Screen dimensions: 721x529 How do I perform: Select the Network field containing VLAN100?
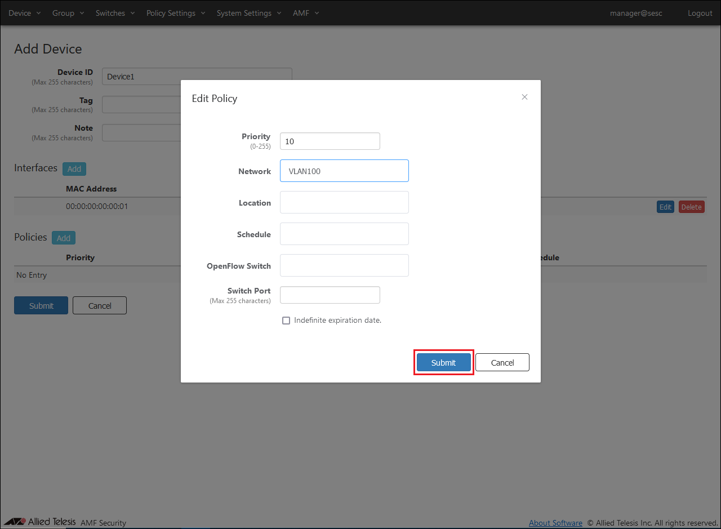click(344, 171)
